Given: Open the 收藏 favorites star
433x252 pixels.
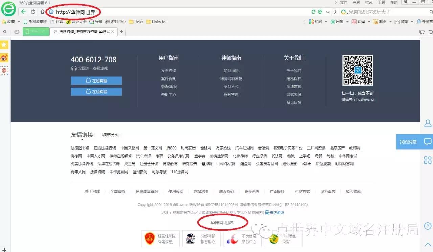Looking at the screenshot, I should [4, 22].
